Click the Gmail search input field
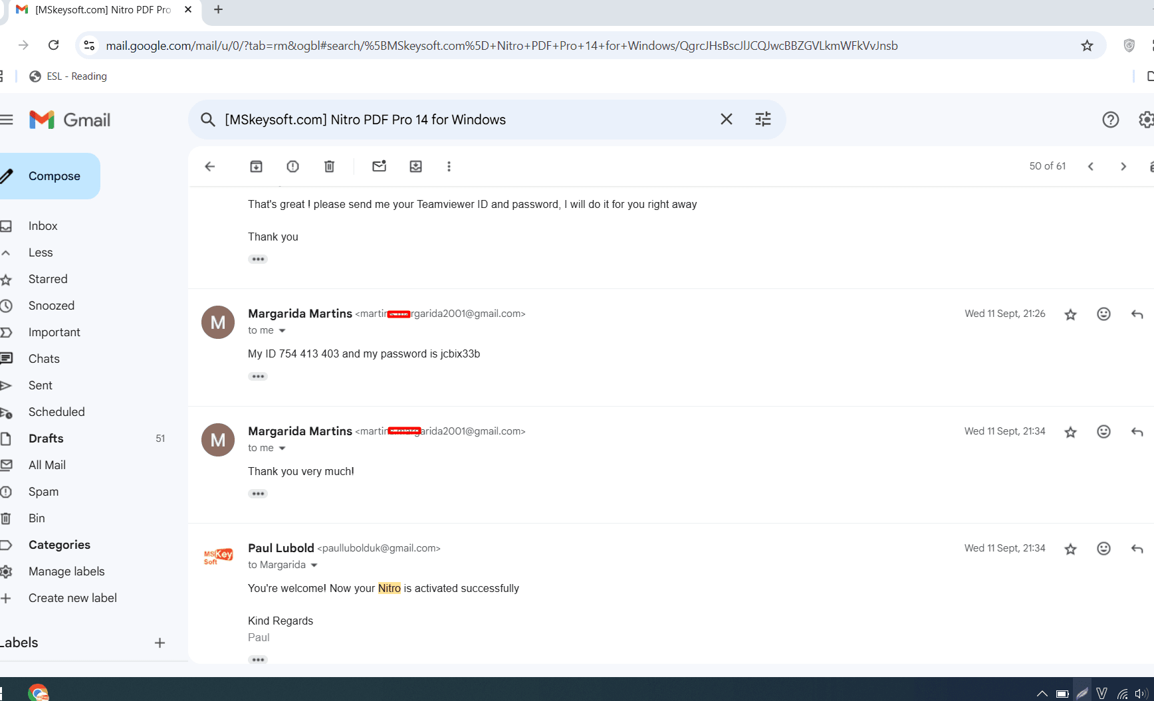This screenshot has width=1154, height=701. (x=465, y=120)
